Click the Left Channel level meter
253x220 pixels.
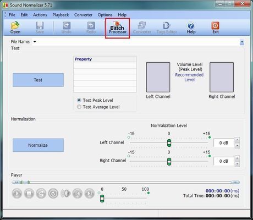[158, 77]
